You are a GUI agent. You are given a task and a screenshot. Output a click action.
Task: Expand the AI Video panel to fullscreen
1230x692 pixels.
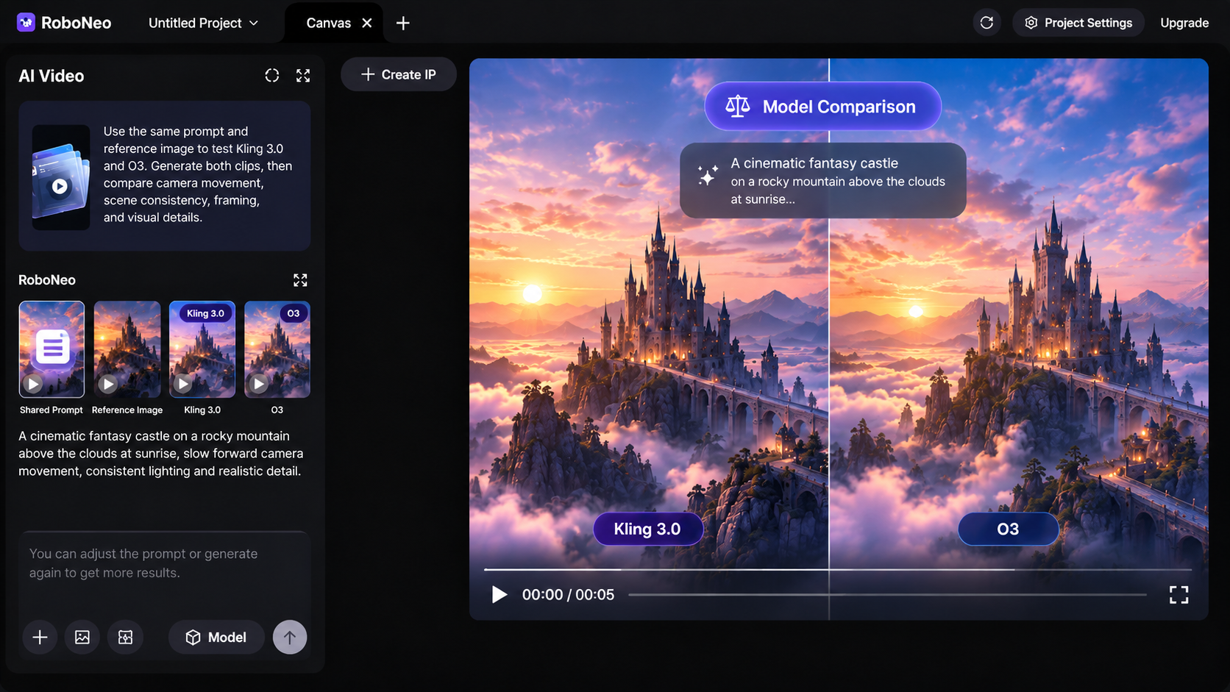point(303,76)
